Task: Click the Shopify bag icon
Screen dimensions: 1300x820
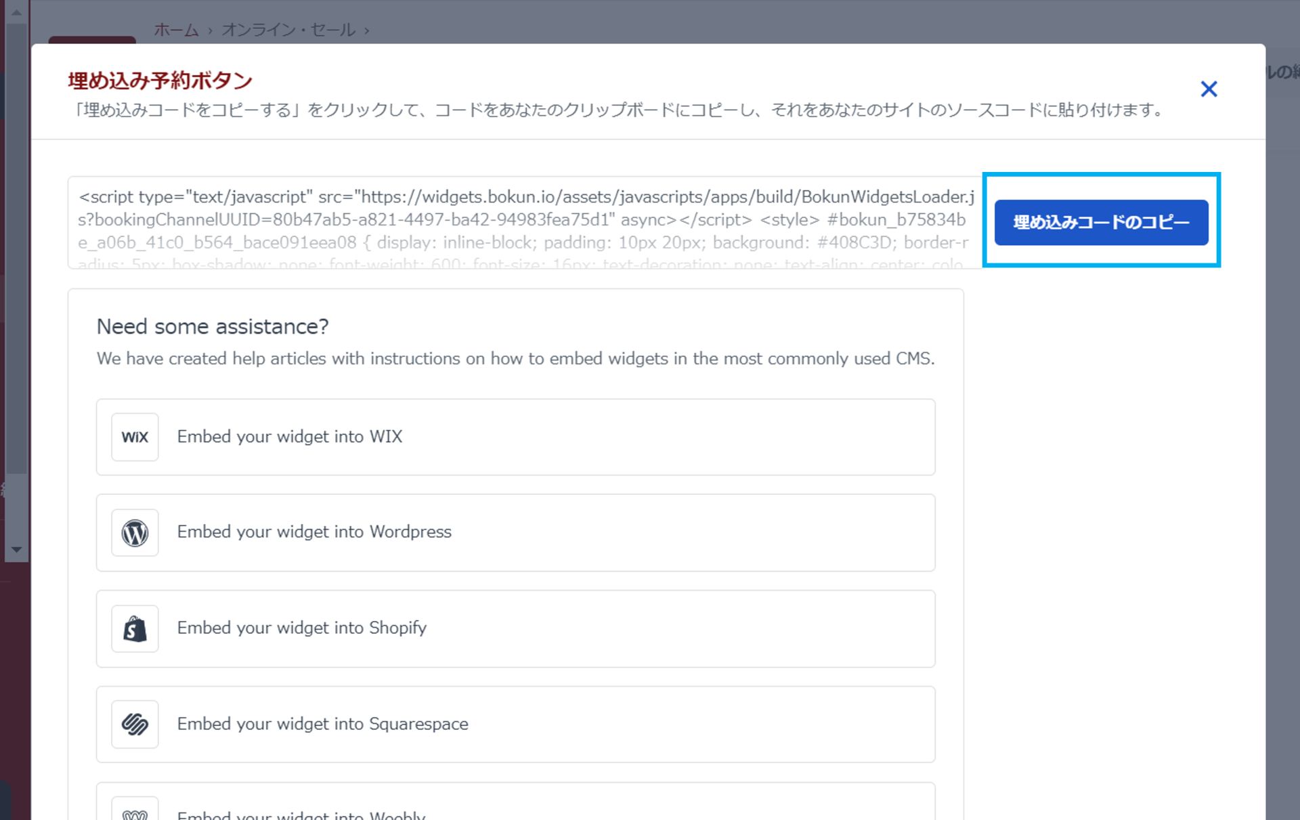Action: tap(135, 628)
